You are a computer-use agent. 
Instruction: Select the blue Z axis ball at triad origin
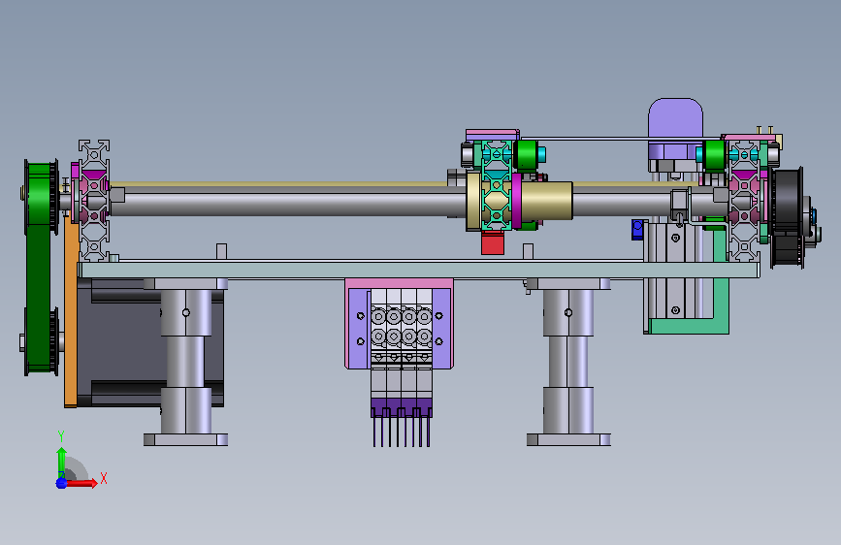pos(61,483)
